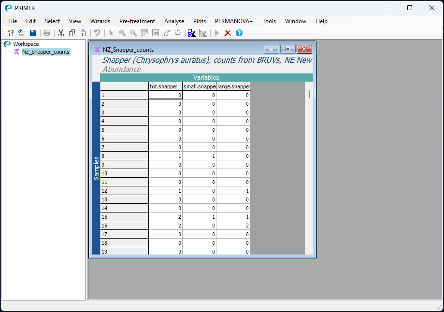Select the pointer tool
The image size is (444, 312).
tap(111, 33)
